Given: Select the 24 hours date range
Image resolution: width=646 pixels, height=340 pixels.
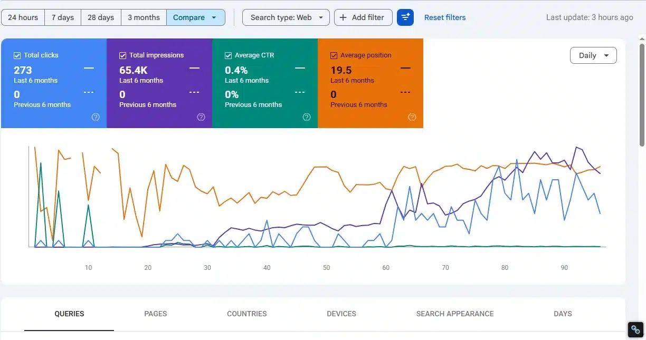Looking at the screenshot, I should click(x=23, y=17).
